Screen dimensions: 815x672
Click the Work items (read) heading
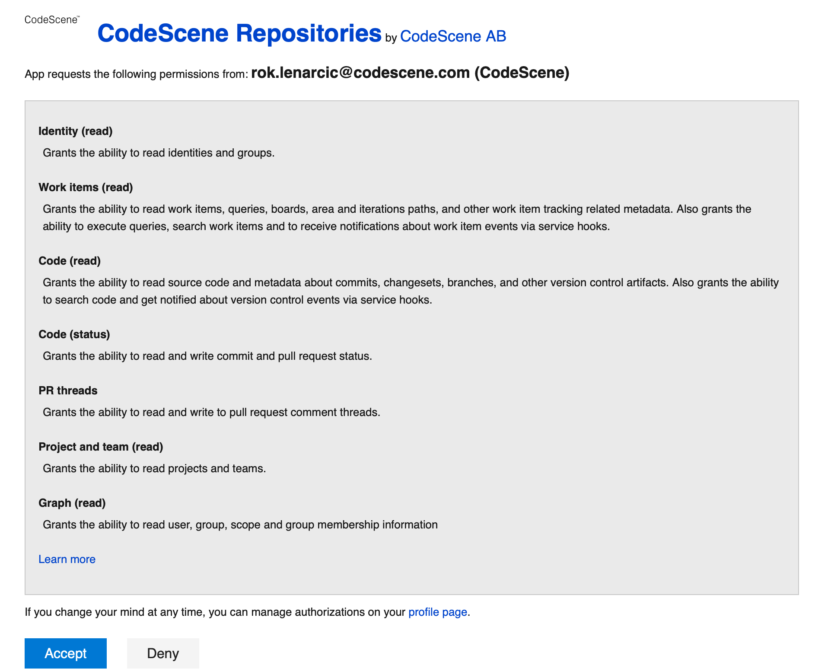[x=86, y=187]
